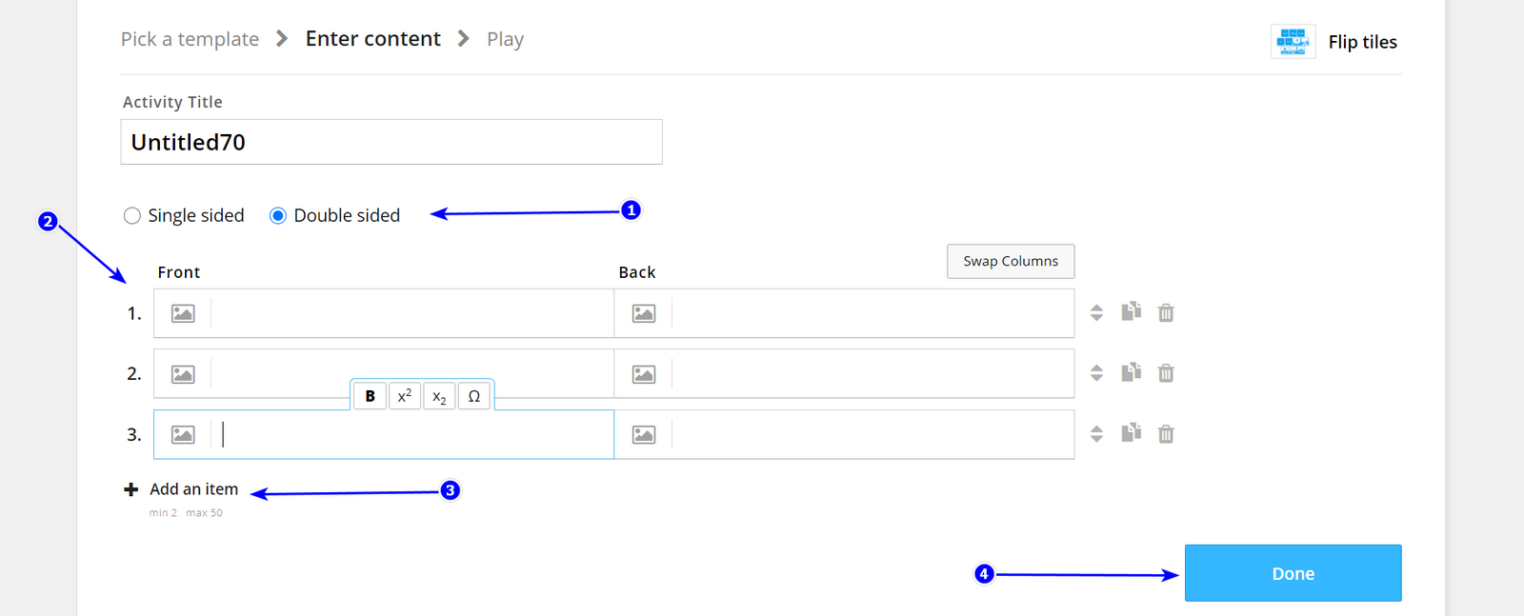Image resolution: width=1524 pixels, height=616 pixels.
Task: Switch to the Play step
Action: coord(505,38)
